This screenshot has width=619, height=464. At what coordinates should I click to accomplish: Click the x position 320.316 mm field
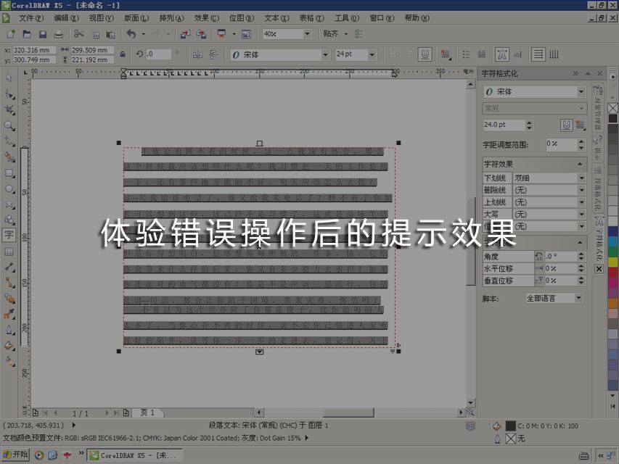point(33,50)
